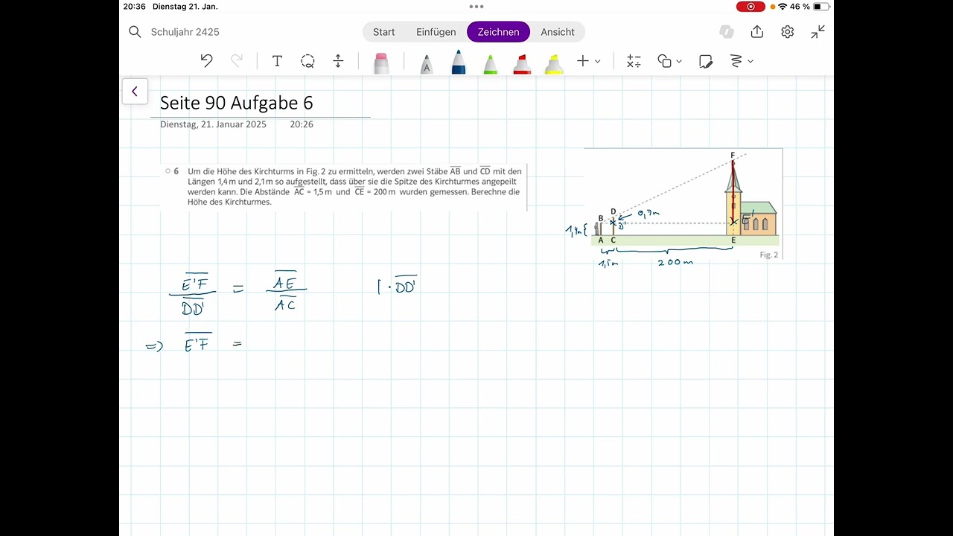953x536 pixels.
Task: Expand the add-pen dropdown arrow
Action: click(598, 62)
